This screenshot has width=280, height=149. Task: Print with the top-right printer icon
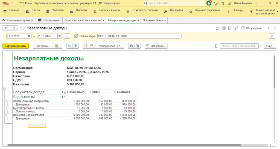(x=224, y=28)
